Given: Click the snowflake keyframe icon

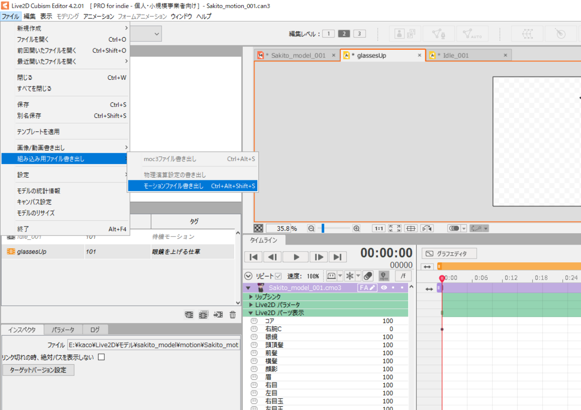Looking at the screenshot, I should click(x=350, y=275).
